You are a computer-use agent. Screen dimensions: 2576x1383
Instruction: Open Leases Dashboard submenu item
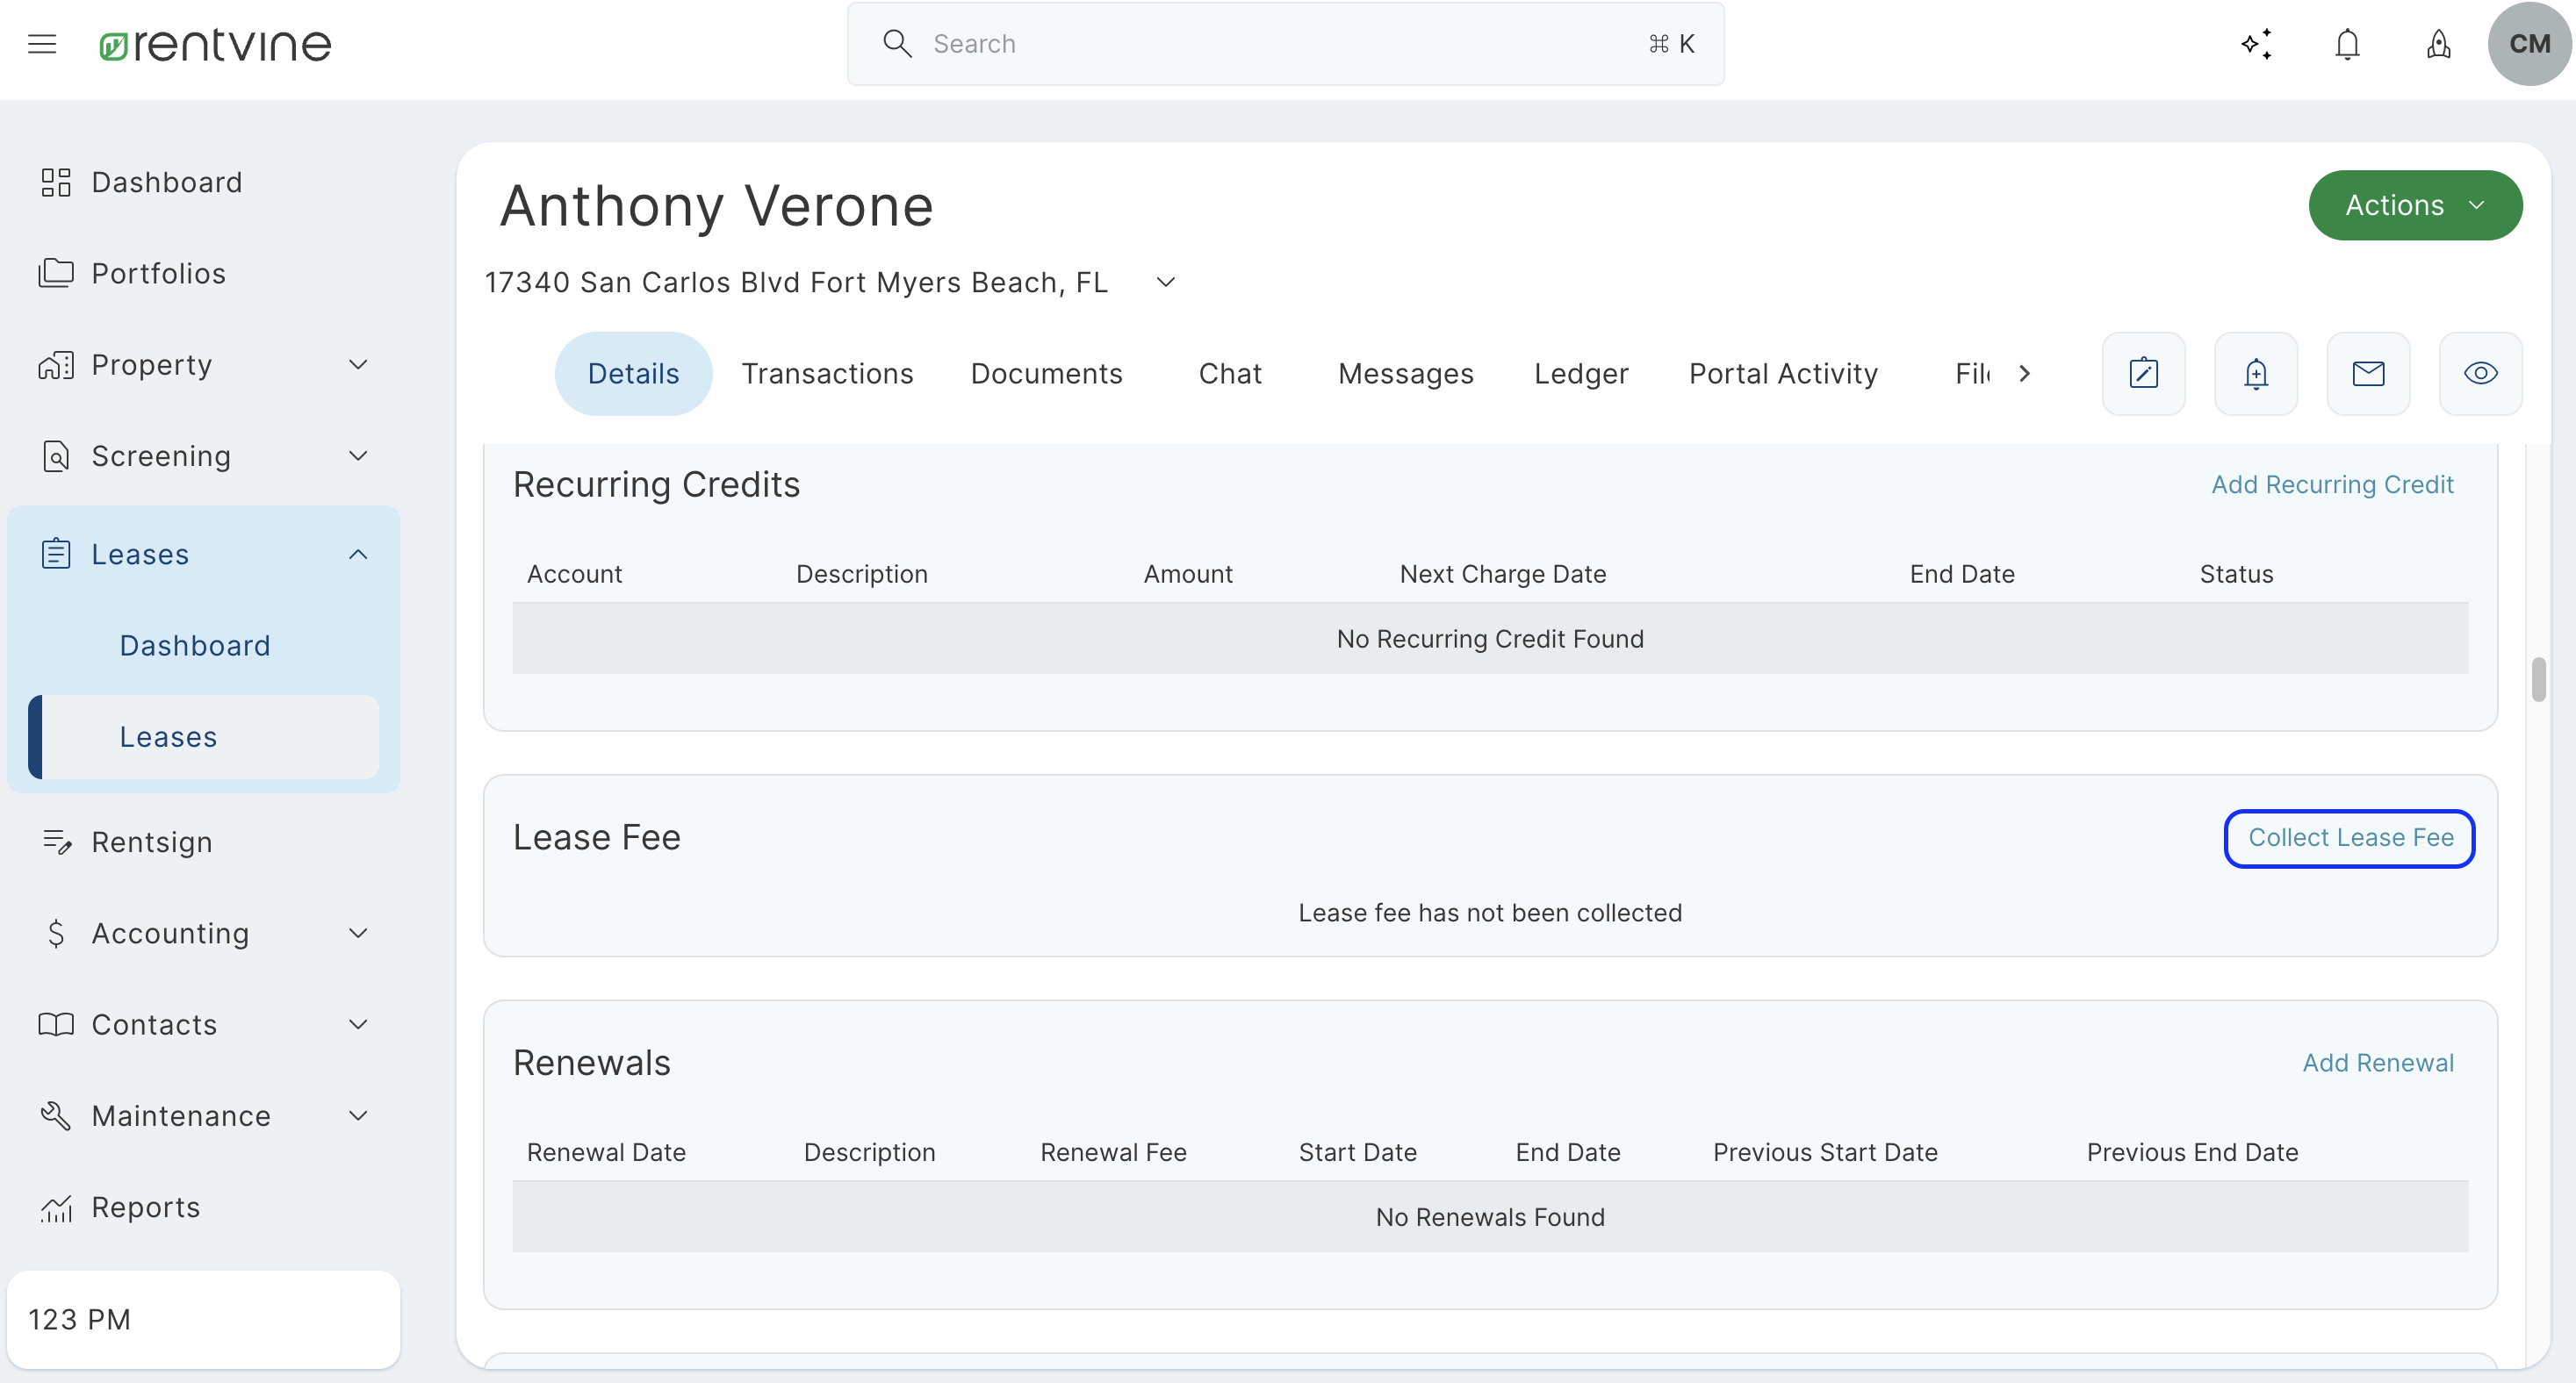coord(194,646)
